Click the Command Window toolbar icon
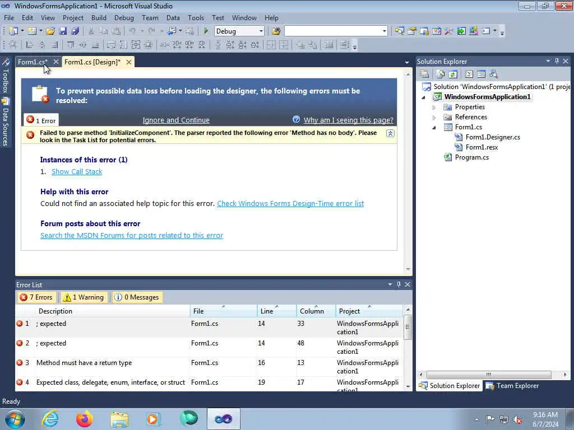 tap(486, 31)
